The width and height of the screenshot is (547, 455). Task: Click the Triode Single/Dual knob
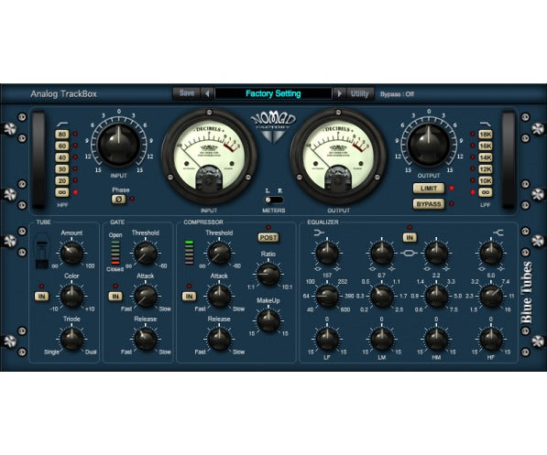71,340
